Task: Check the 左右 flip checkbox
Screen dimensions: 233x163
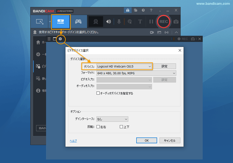Action: [x=98, y=127]
